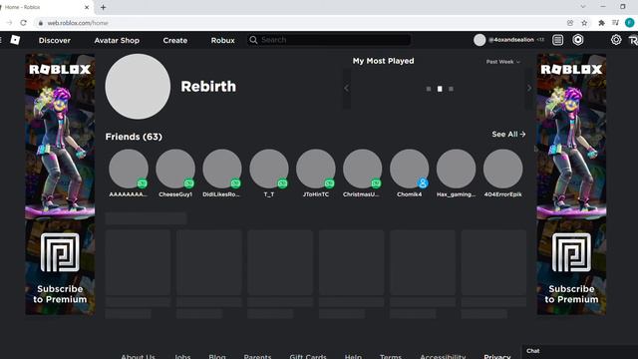Open the Help footer link
This screenshot has width=638, height=359.
pos(353,356)
